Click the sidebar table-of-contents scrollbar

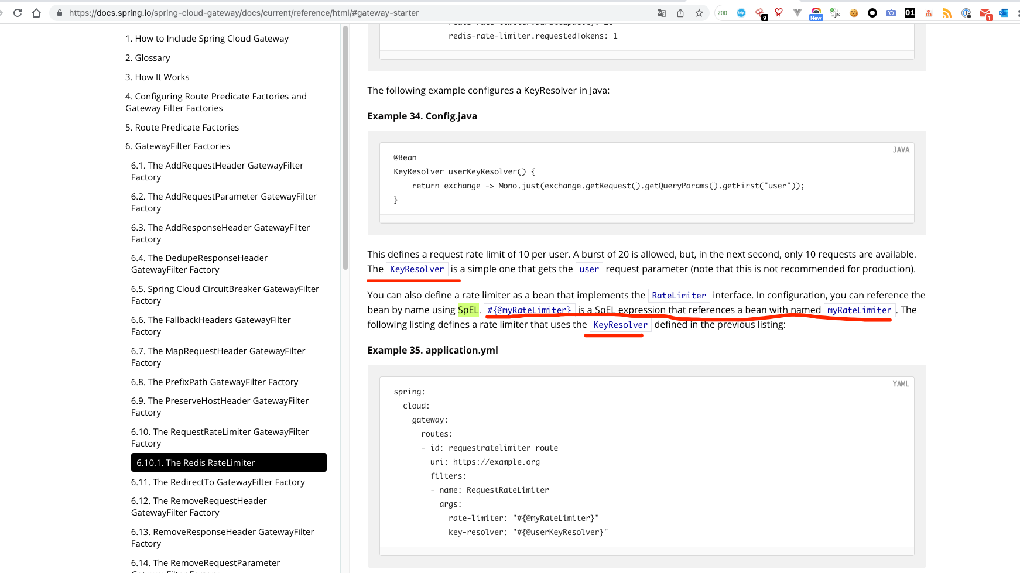click(x=345, y=146)
